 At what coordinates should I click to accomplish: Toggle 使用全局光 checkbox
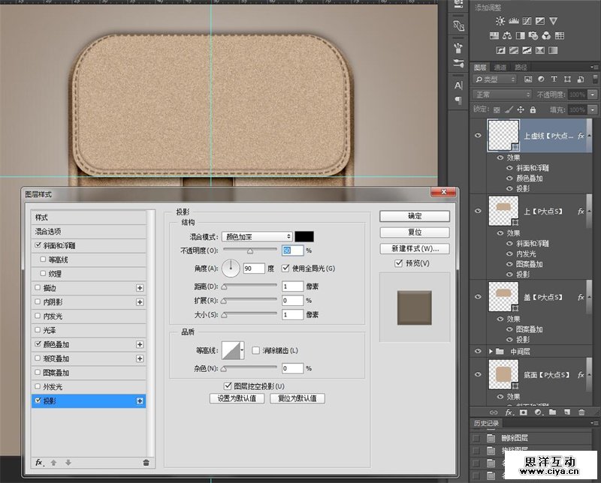[x=285, y=268]
